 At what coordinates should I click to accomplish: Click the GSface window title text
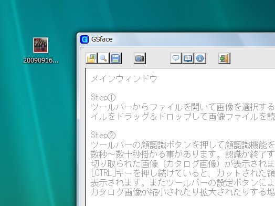tap(102, 39)
